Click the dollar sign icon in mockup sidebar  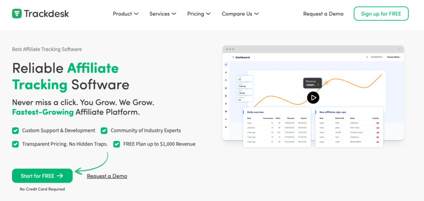(x=226, y=103)
